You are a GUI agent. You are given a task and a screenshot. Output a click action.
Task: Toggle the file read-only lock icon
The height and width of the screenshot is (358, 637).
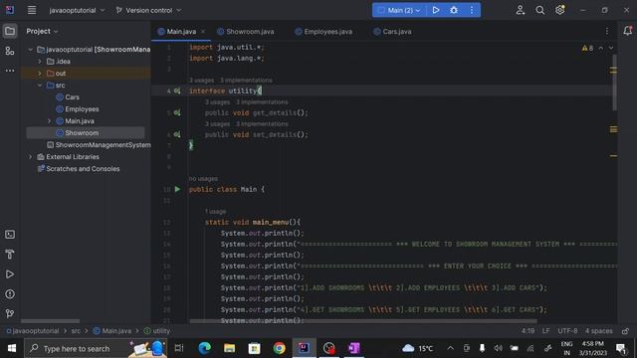pyautogui.click(x=625, y=331)
